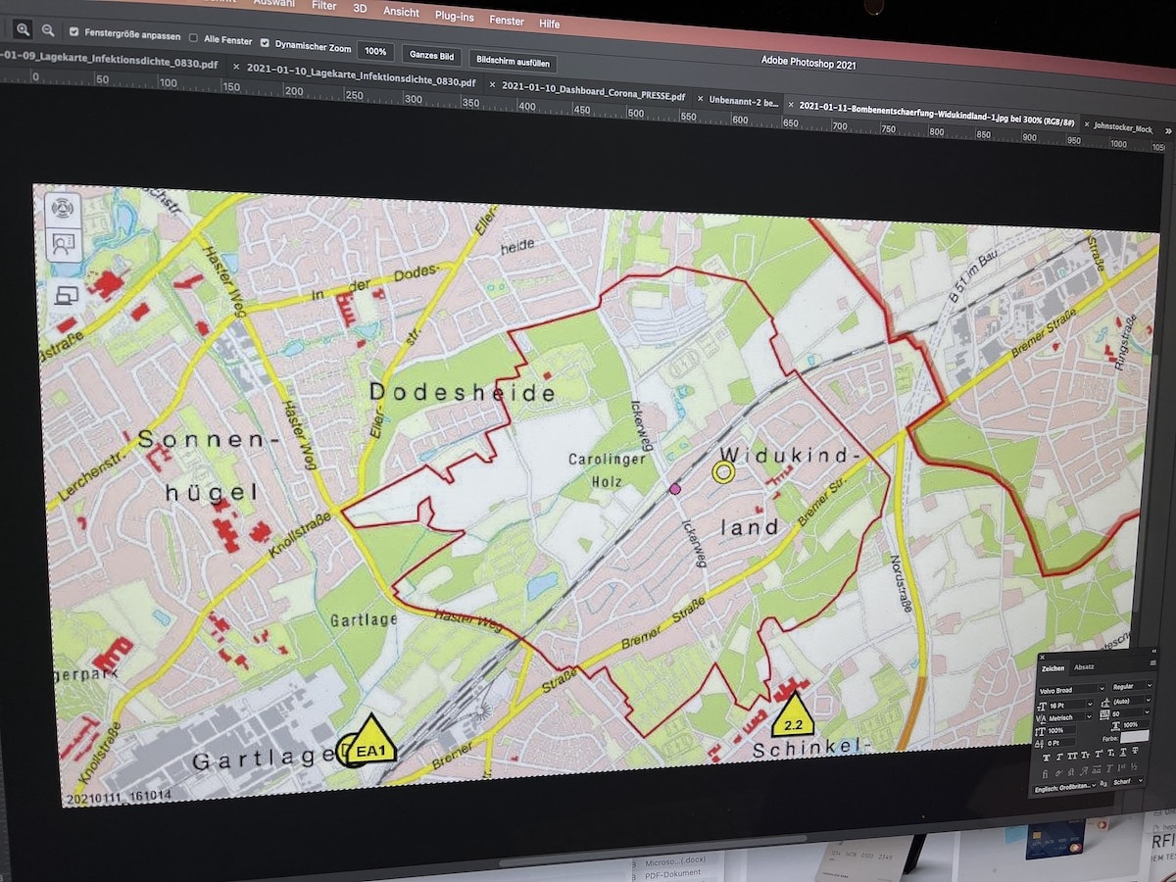Select the Zoom Out magnifier icon
1176x882 pixels.
pos(47,31)
